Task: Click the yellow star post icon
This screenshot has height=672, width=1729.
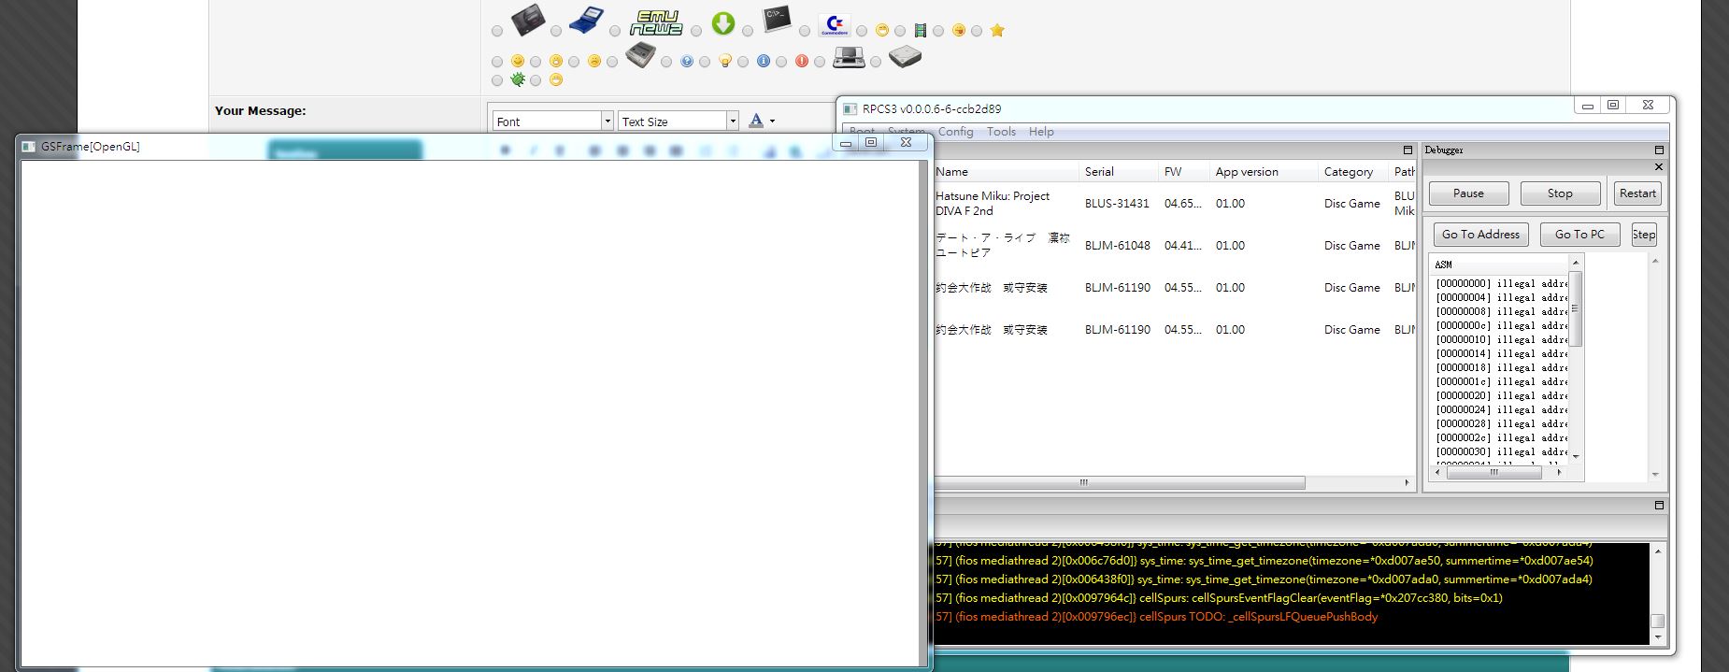Action: [x=997, y=31]
